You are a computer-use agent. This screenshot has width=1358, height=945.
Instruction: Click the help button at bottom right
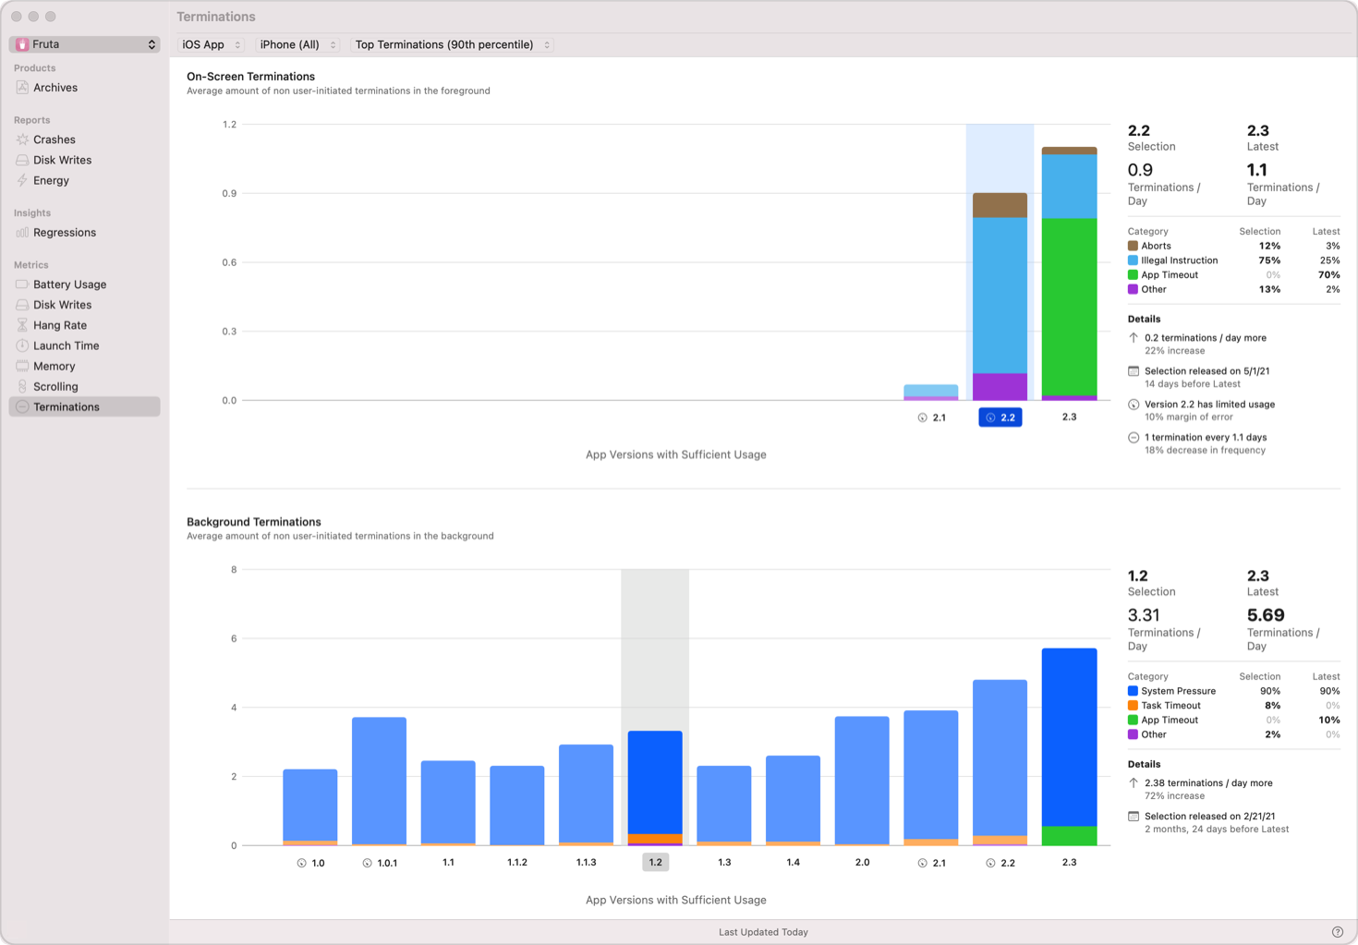point(1337,931)
